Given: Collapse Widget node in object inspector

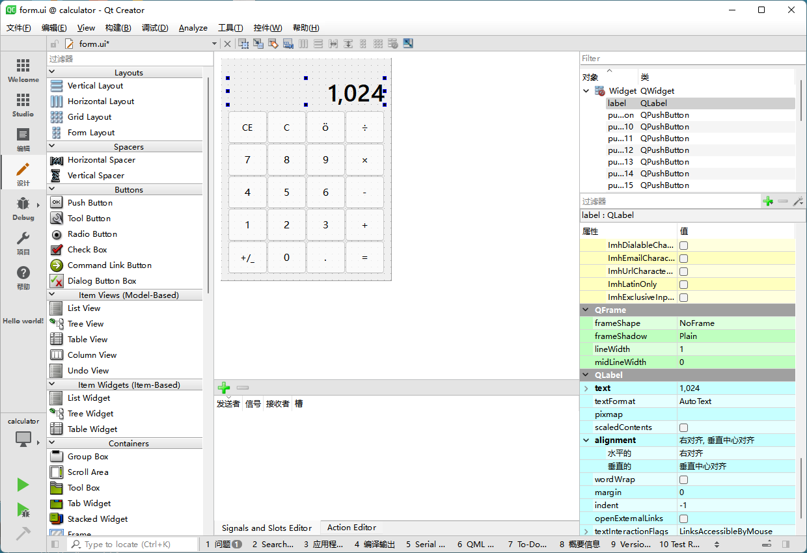Looking at the screenshot, I should tap(586, 91).
